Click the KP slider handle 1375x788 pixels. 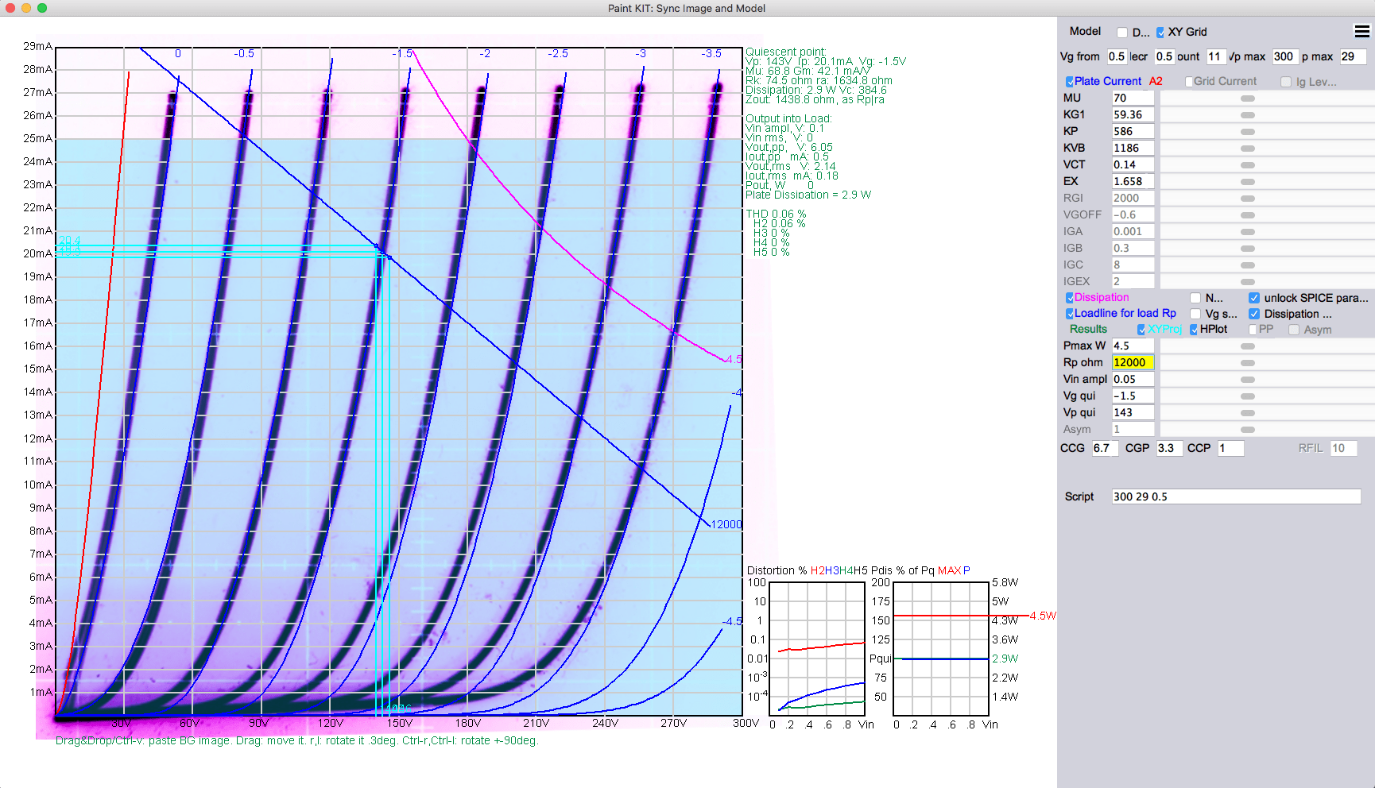point(1248,132)
